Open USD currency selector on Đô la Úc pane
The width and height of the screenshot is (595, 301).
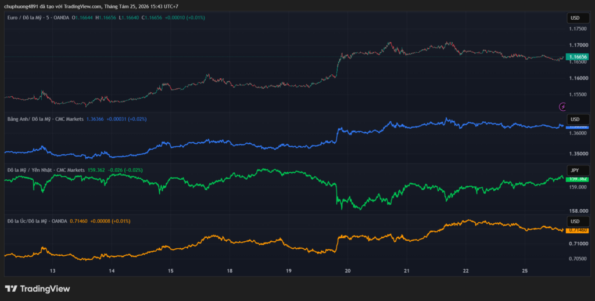click(x=578, y=221)
